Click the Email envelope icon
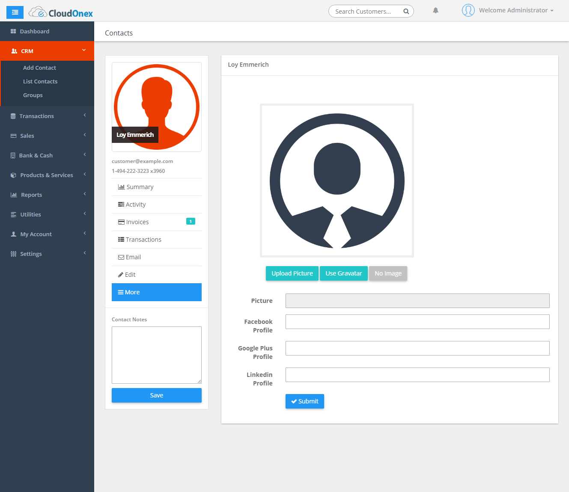Viewport: 569px width, 492px height. coord(121,257)
